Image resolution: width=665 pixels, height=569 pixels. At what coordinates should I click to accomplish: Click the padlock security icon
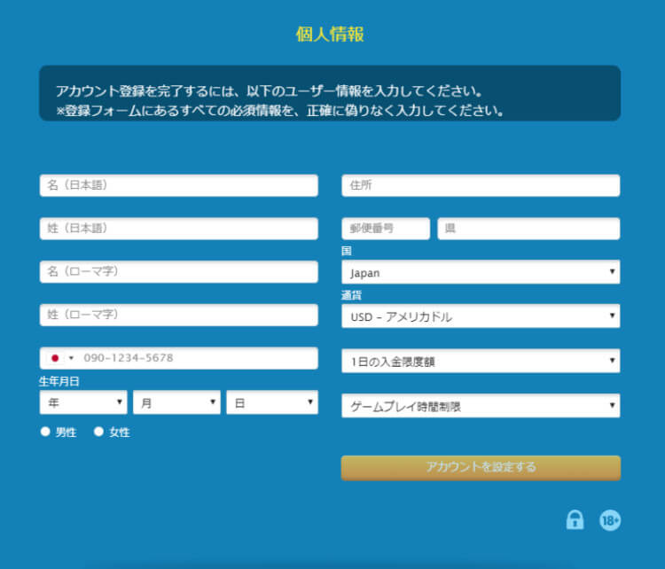click(575, 520)
